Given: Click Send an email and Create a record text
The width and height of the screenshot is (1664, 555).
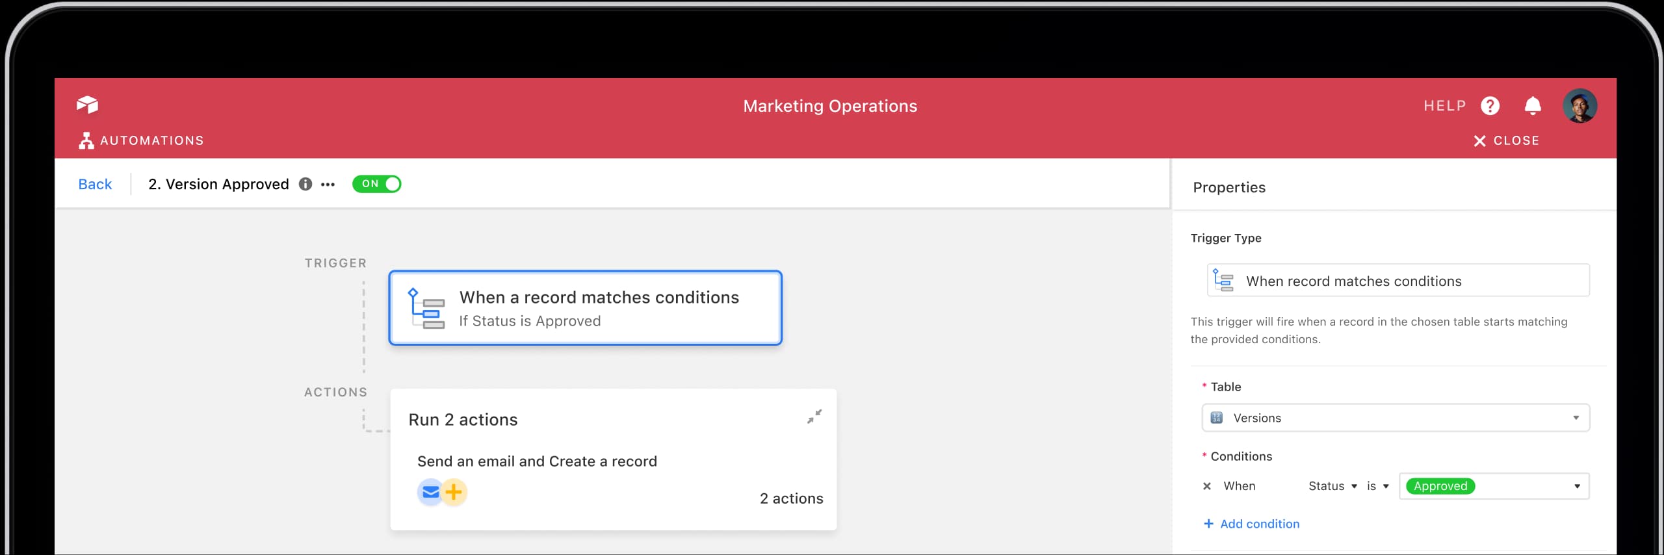Looking at the screenshot, I should tap(537, 461).
